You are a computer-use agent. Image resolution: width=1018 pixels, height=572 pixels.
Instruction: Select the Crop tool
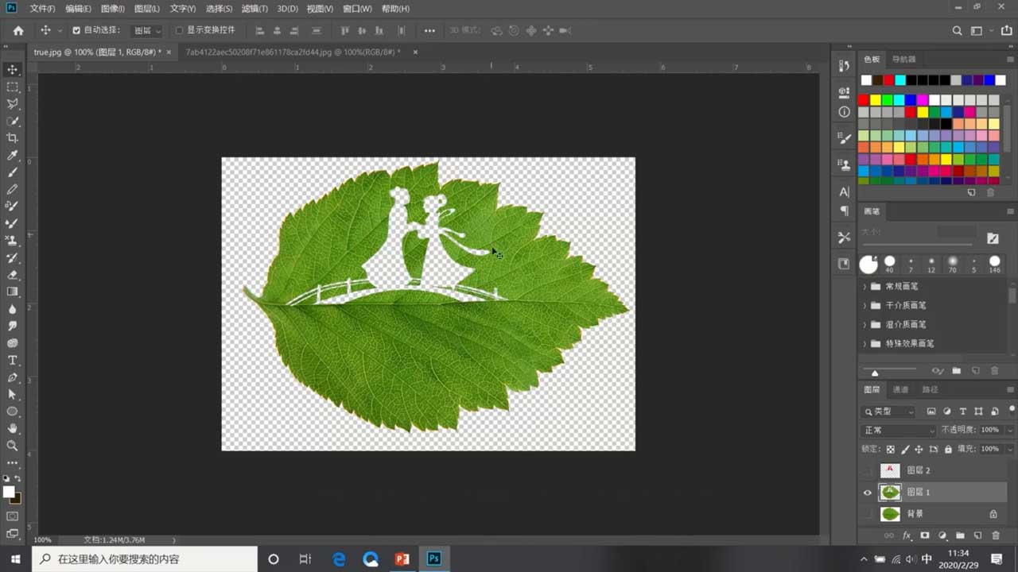13,138
